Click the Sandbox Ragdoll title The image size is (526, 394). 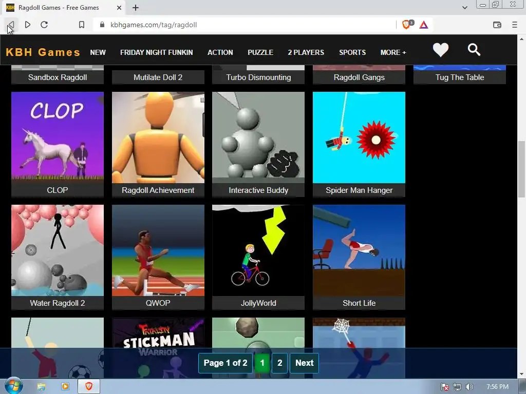point(58,77)
